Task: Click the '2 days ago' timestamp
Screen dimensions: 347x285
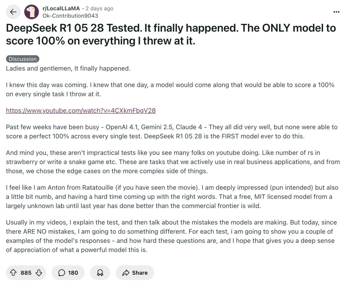Action: (100, 8)
